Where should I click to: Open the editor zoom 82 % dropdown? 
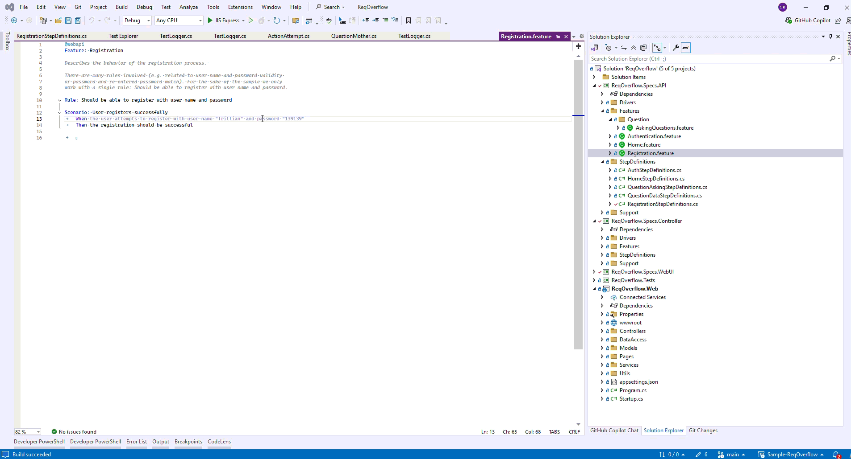pyautogui.click(x=28, y=432)
